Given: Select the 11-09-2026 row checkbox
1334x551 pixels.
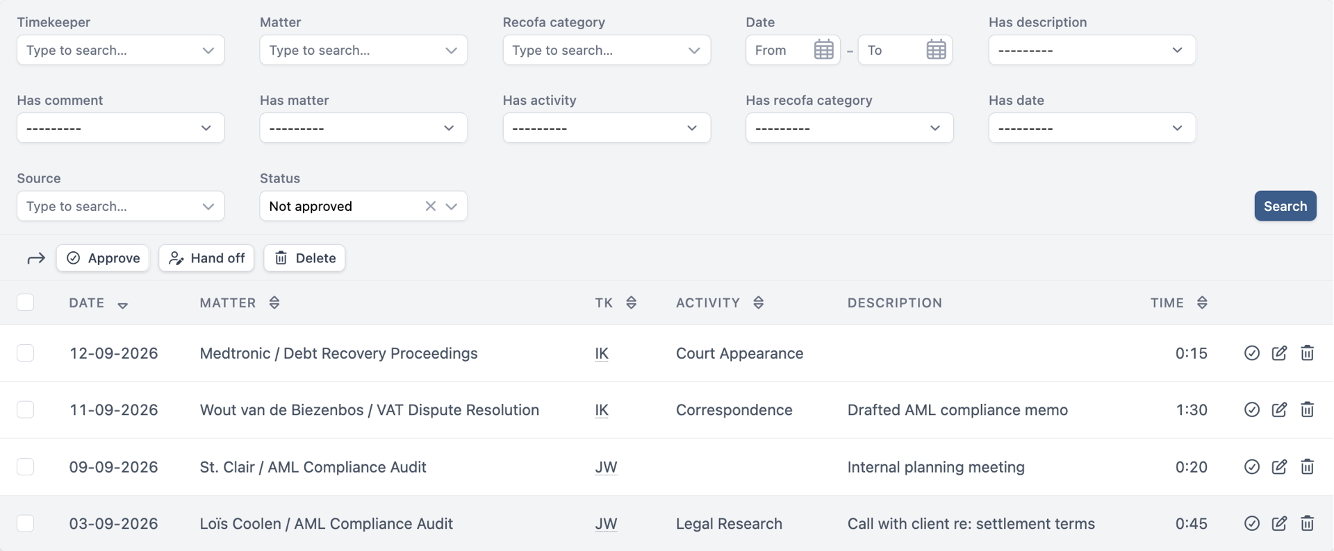Looking at the screenshot, I should coord(26,410).
